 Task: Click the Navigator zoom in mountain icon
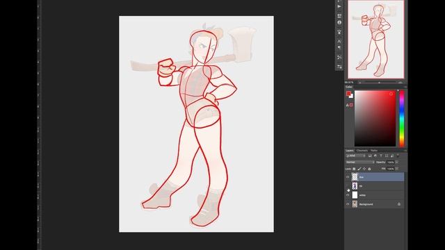400,83
